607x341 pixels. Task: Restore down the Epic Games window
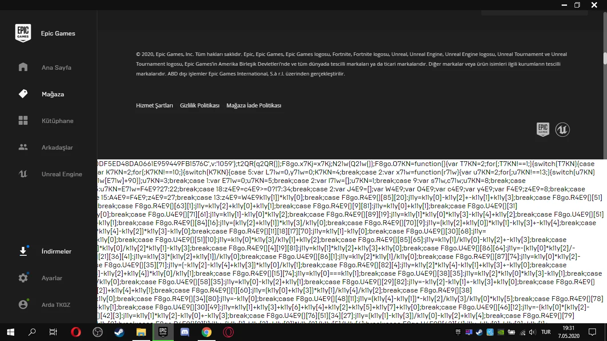coord(577,5)
